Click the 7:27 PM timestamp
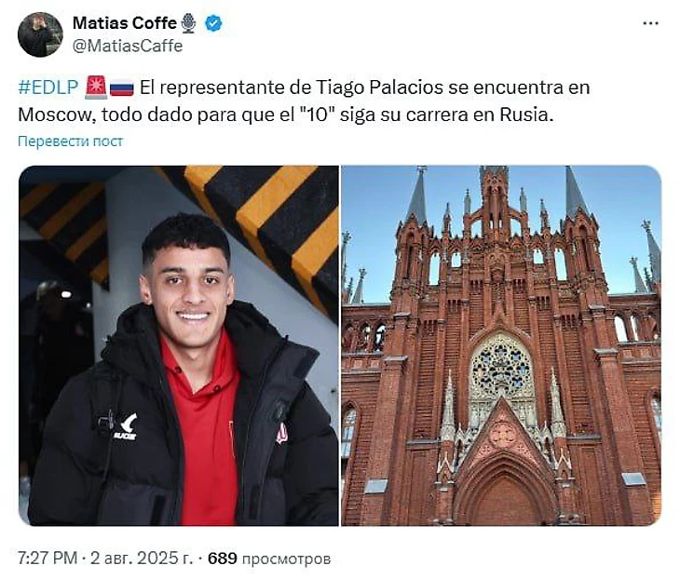The image size is (680, 579). coord(48,559)
